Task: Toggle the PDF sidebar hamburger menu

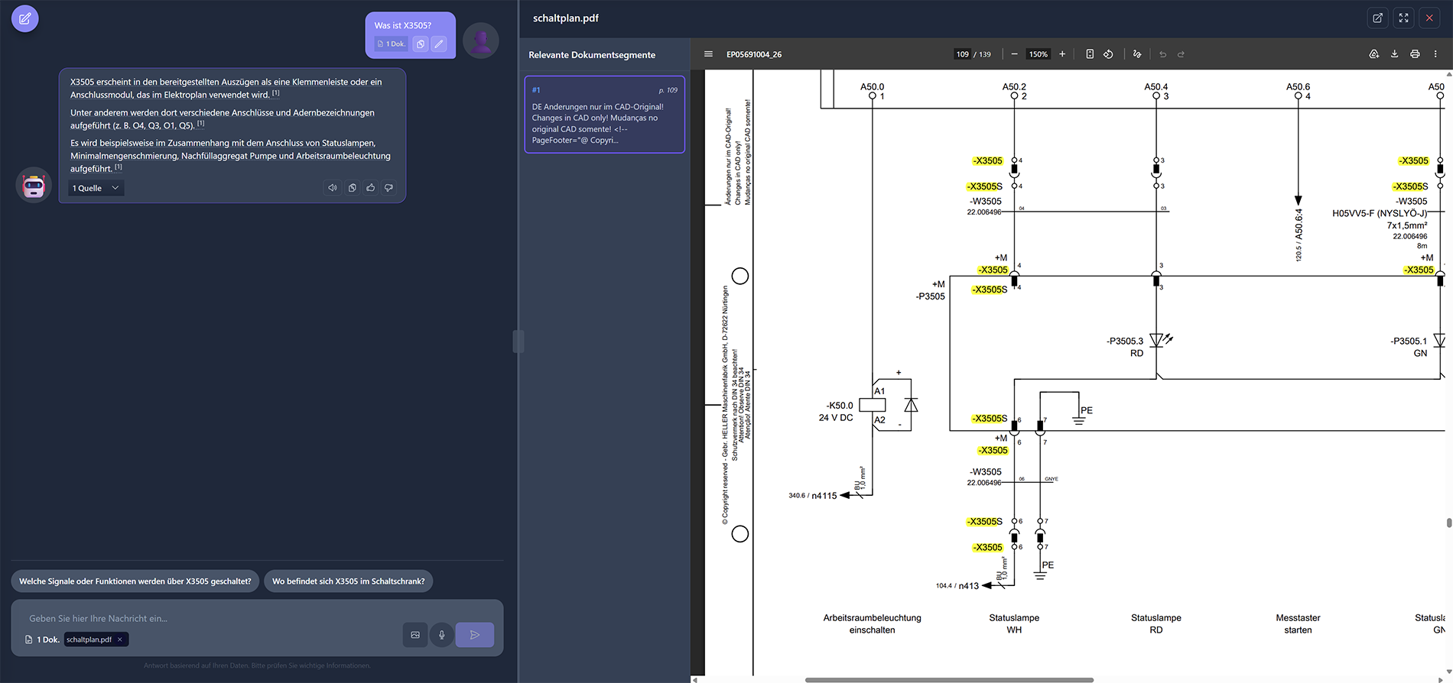Action: tap(708, 54)
